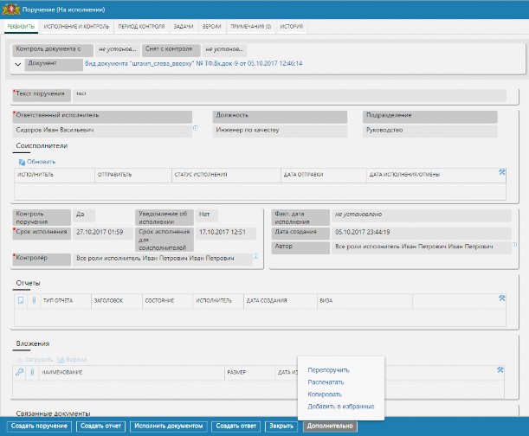Expand the Документ section chevron
This screenshot has width=529, height=436.
coord(18,64)
